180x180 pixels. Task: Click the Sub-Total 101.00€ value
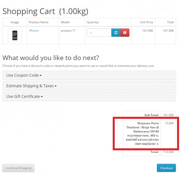[x=168, y=115]
